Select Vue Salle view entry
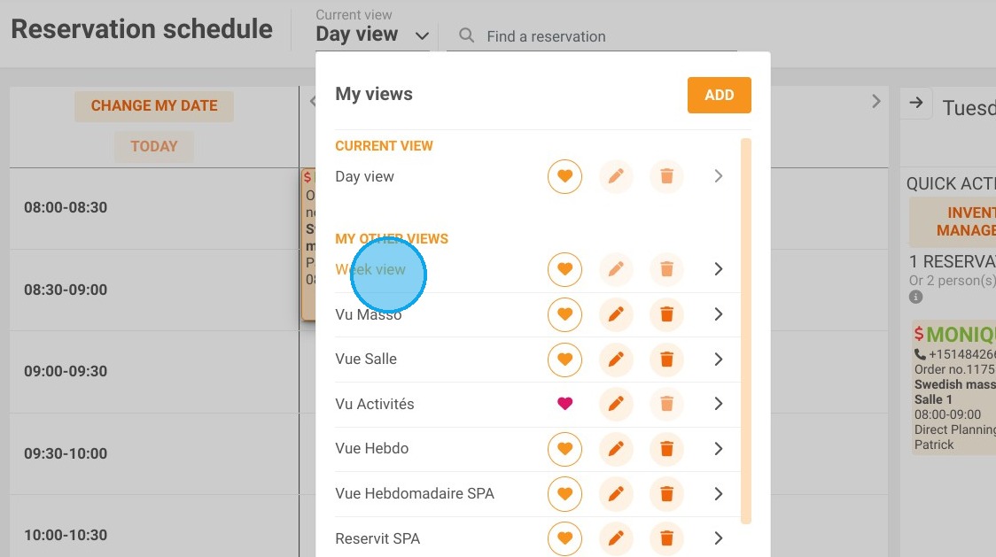This screenshot has height=557, width=996. click(366, 359)
